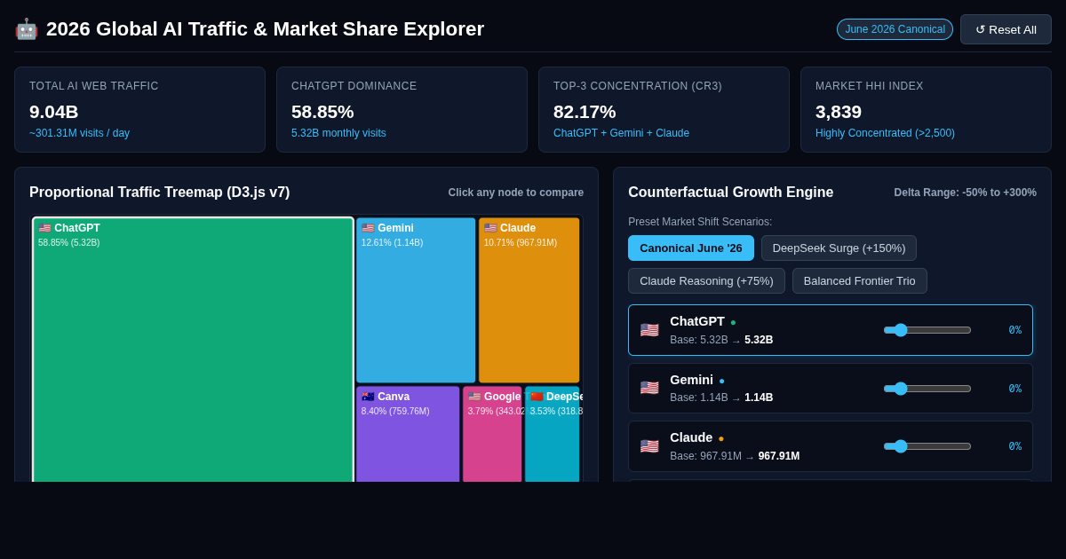Click the ChatGPT Dominance card
Viewport: 1066px width, 559px height.
click(x=402, y=110)
